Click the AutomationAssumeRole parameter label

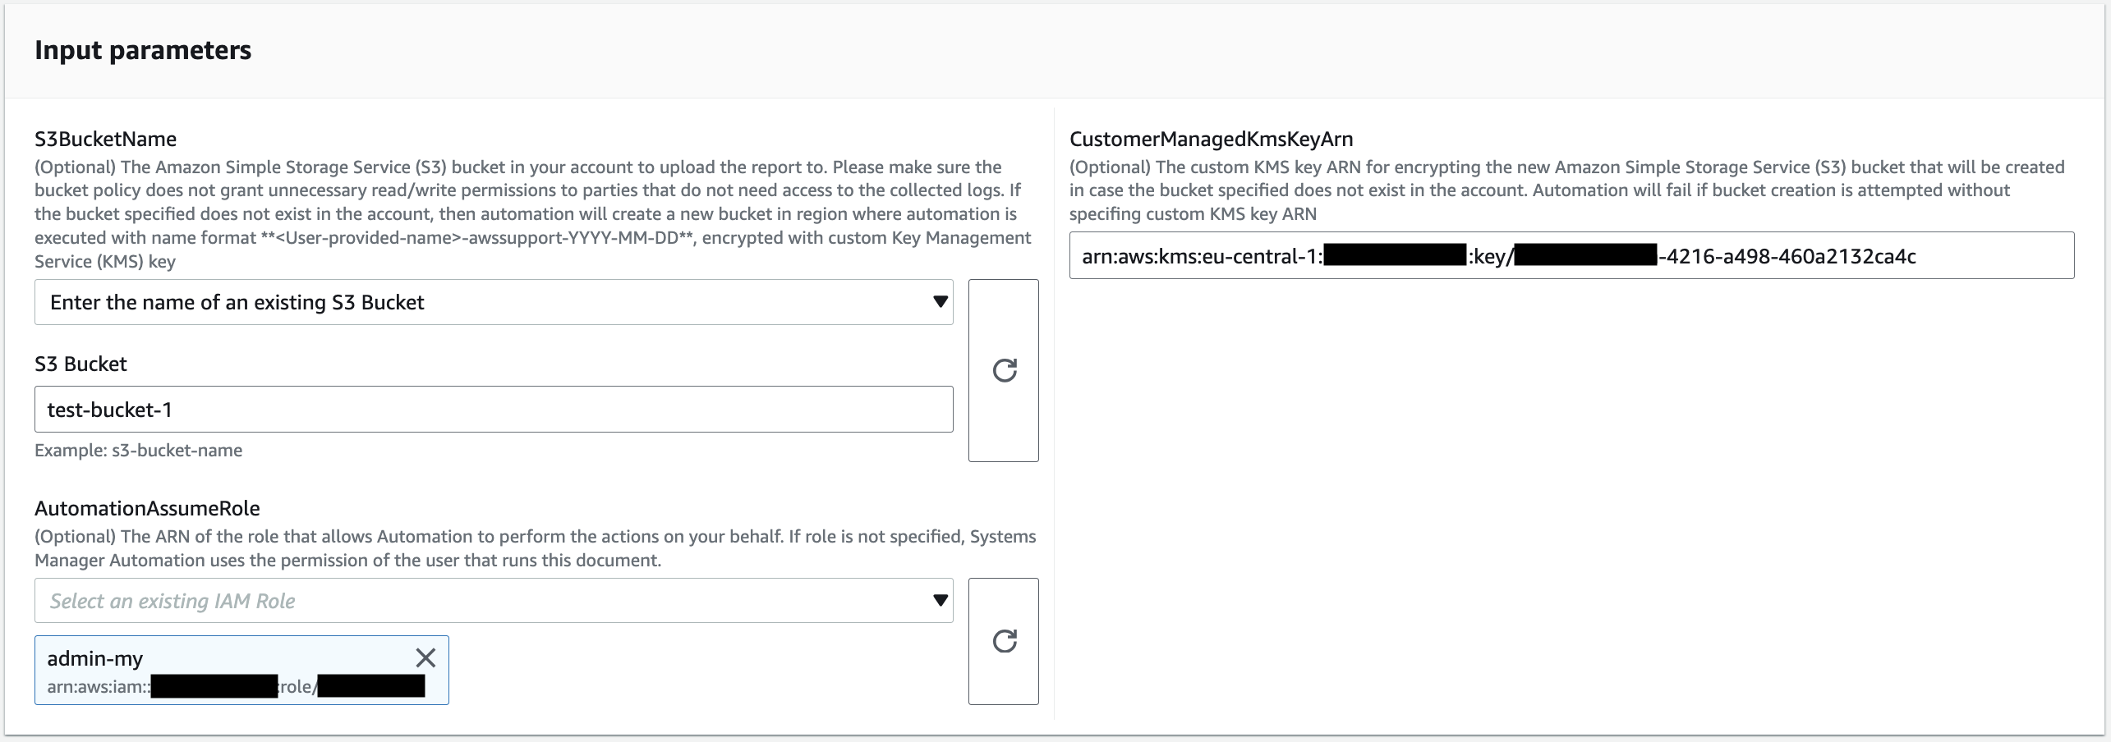click(x=147, y=508)
